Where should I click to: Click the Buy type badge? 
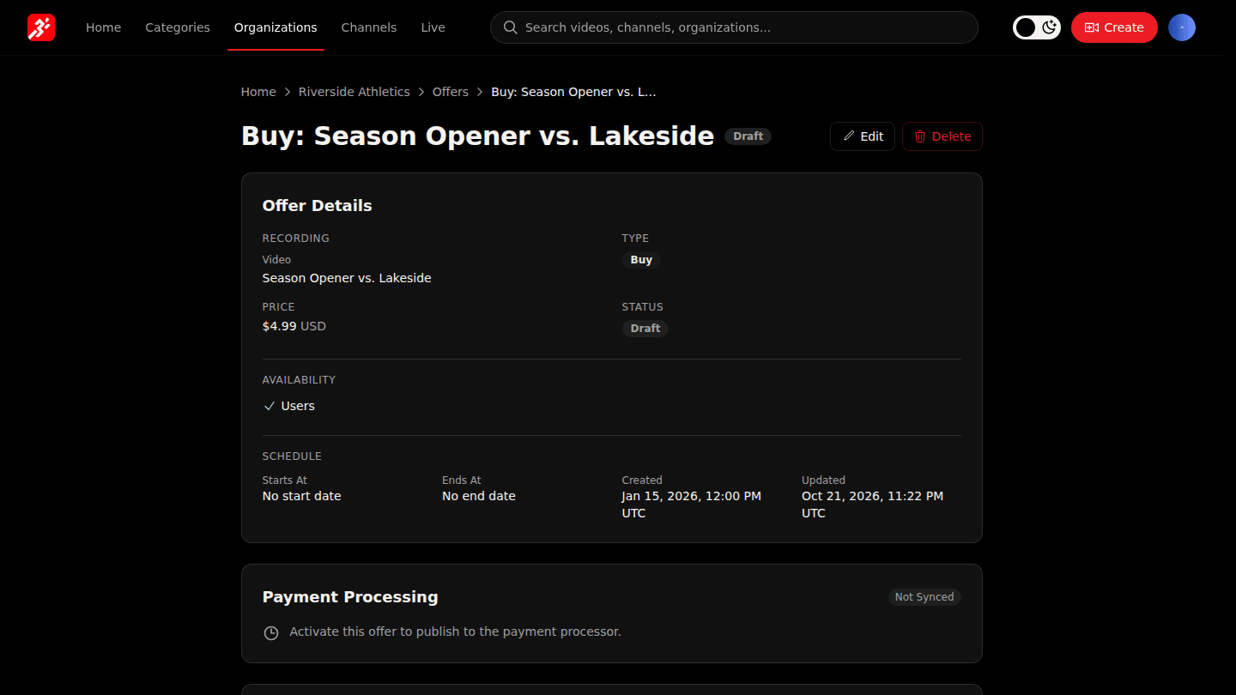pyautogui.click(x=641, y=260)
